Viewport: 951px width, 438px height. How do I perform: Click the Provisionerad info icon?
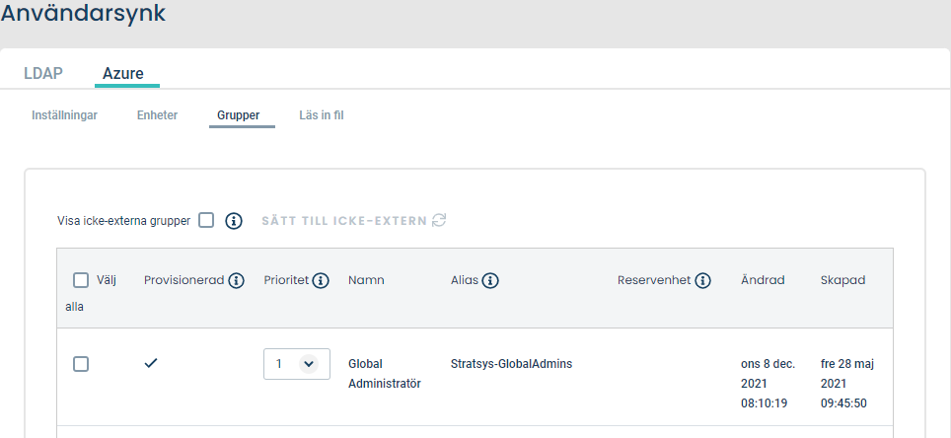pos(237,280)
